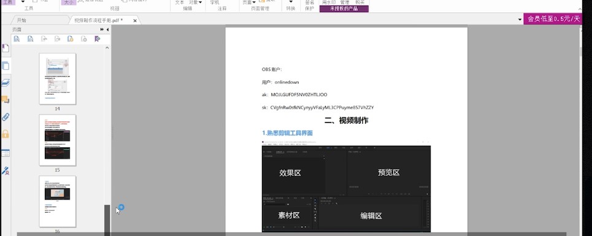This screenshot has height=236, width=592.
Task: Open the tab list dropdown arrow
Action: click(x=520, y=20)
